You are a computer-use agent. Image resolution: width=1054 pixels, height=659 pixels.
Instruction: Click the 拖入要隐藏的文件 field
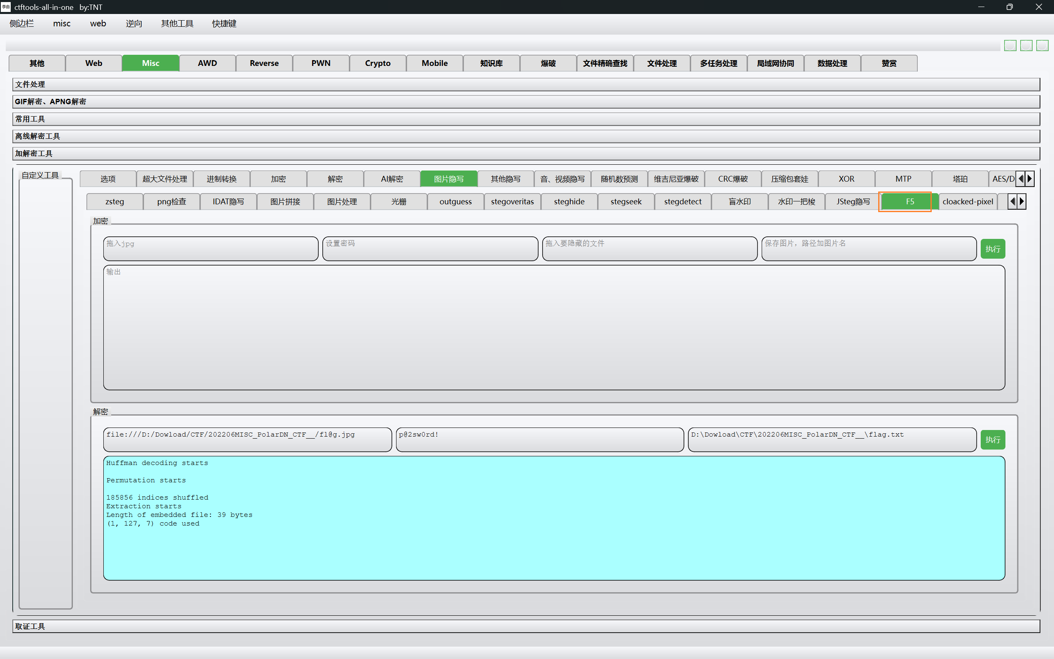click(x=650, y=249)
